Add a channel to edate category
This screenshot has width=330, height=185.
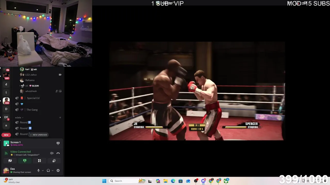coord(60,117)
